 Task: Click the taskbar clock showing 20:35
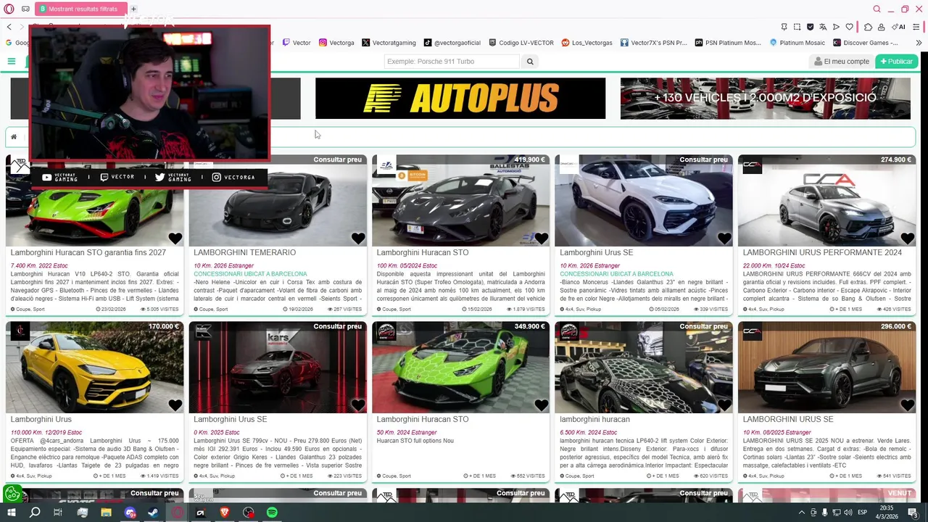pos(887,513)
